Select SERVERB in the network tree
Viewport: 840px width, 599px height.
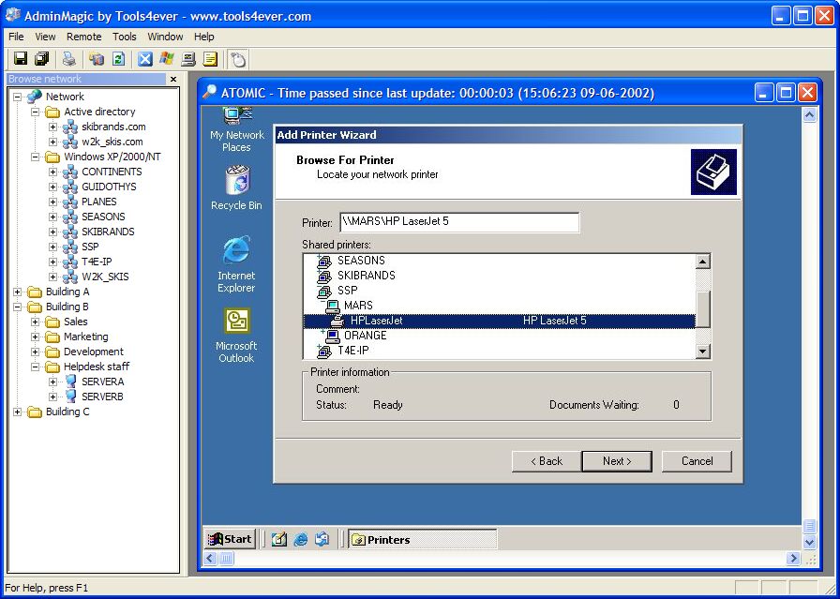click(102, 397)
